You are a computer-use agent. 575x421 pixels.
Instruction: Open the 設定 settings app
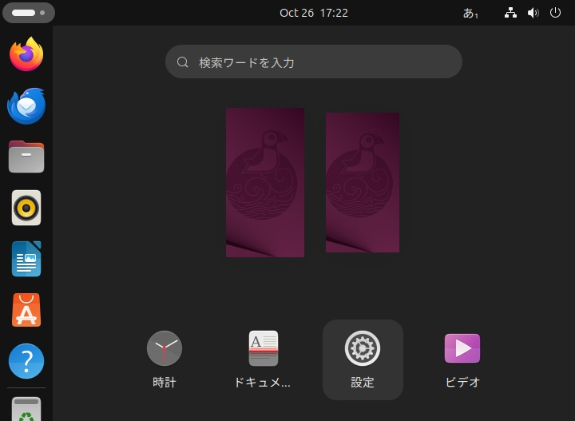363,359
